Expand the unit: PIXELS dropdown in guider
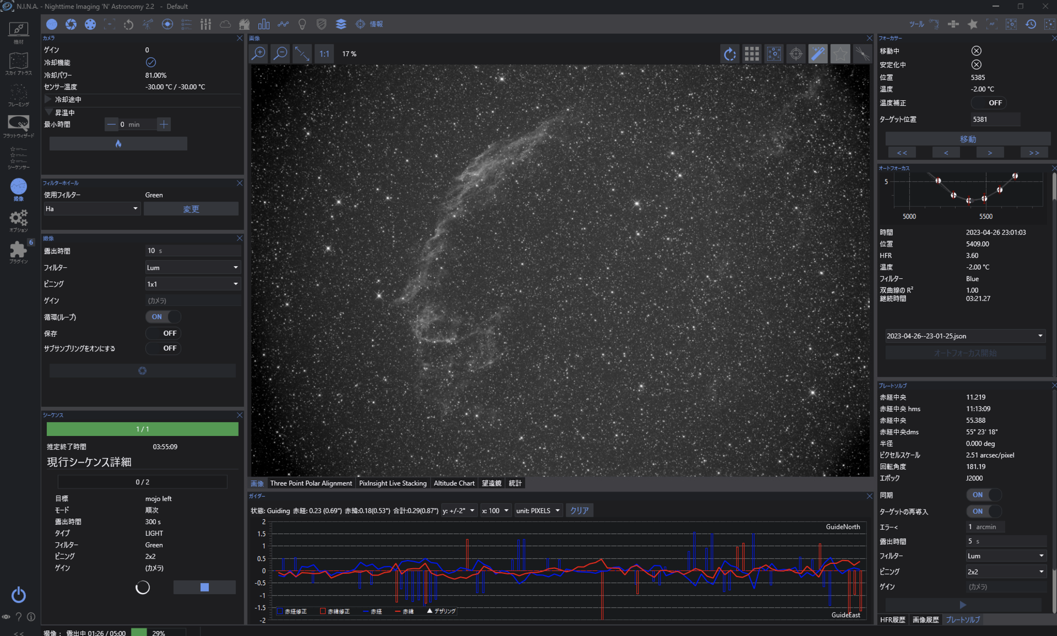This screenshot has height=636, width=1057. click(x=538, y=510)
